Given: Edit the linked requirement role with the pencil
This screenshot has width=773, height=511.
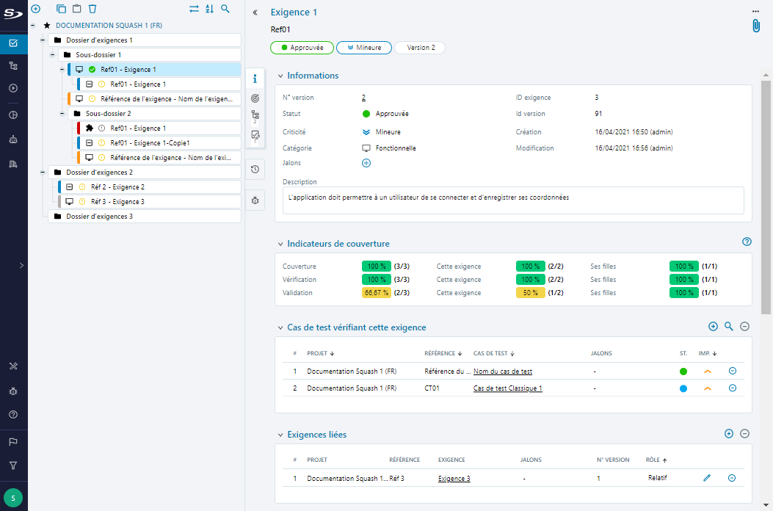Looking at the screenshot, I should 707,478.
